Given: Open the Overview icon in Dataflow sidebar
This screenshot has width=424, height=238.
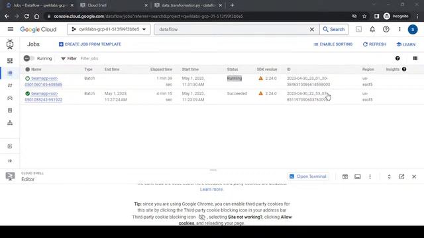Looking at the screenshot, I should tap(10, 60).
